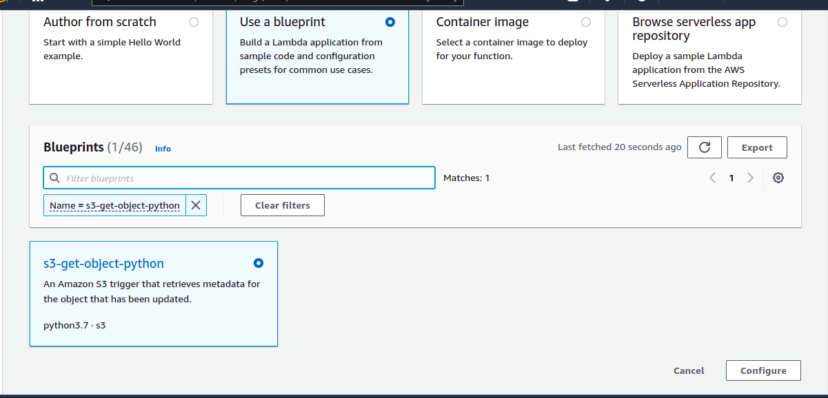Screen dimensions: 828x398
Task: Focus the Filter blueprints search field
Action: [x=248, y=178]
